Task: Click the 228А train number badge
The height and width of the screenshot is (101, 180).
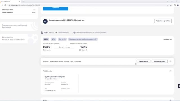Action: [x=46, y=39]
